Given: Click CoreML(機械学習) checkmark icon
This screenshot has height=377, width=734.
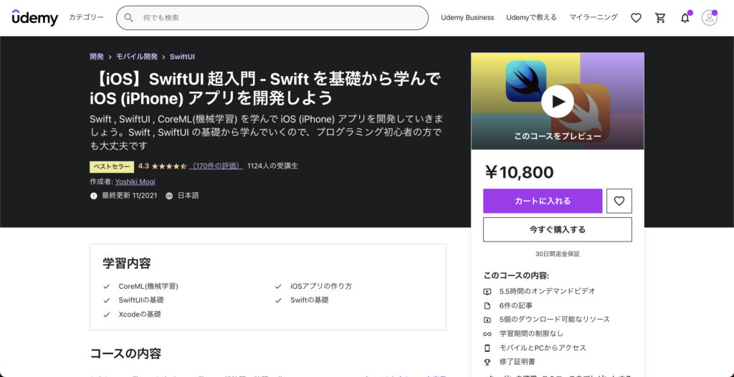Looking at the screenshot, I should coord(107,286).
